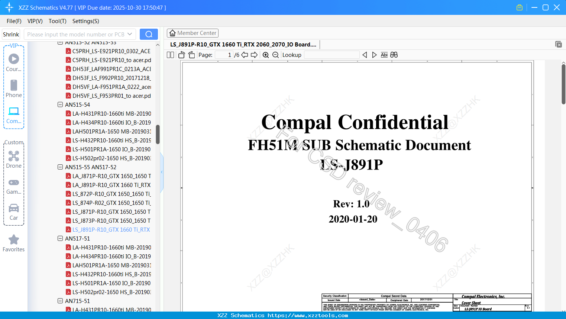Select the Computer category icon

point(14,115)
